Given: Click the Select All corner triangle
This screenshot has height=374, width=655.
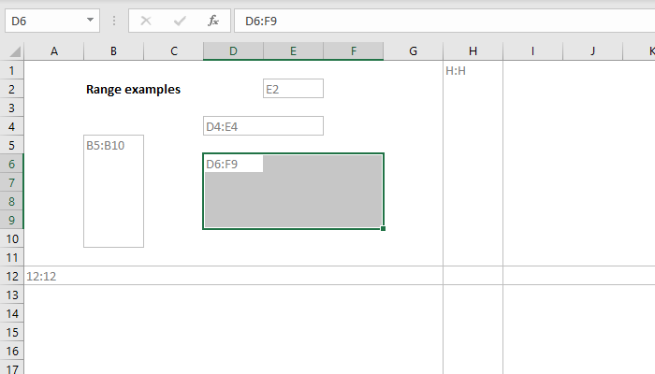Looking at the screenshot, I should [x=12, y=51].
